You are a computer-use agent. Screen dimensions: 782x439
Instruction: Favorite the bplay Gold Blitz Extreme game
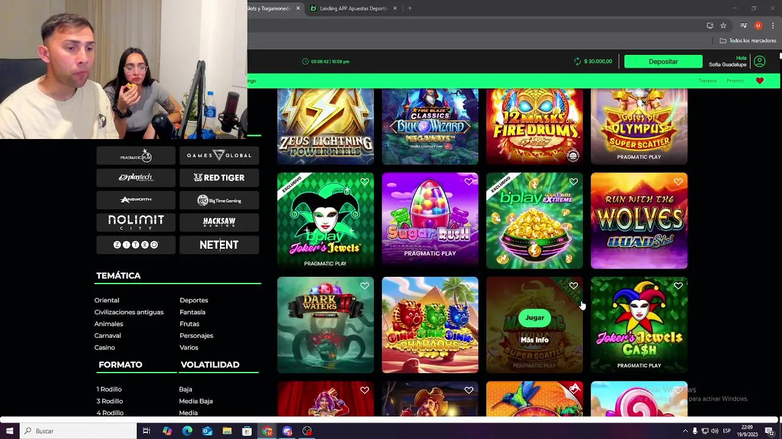[574, 182]
